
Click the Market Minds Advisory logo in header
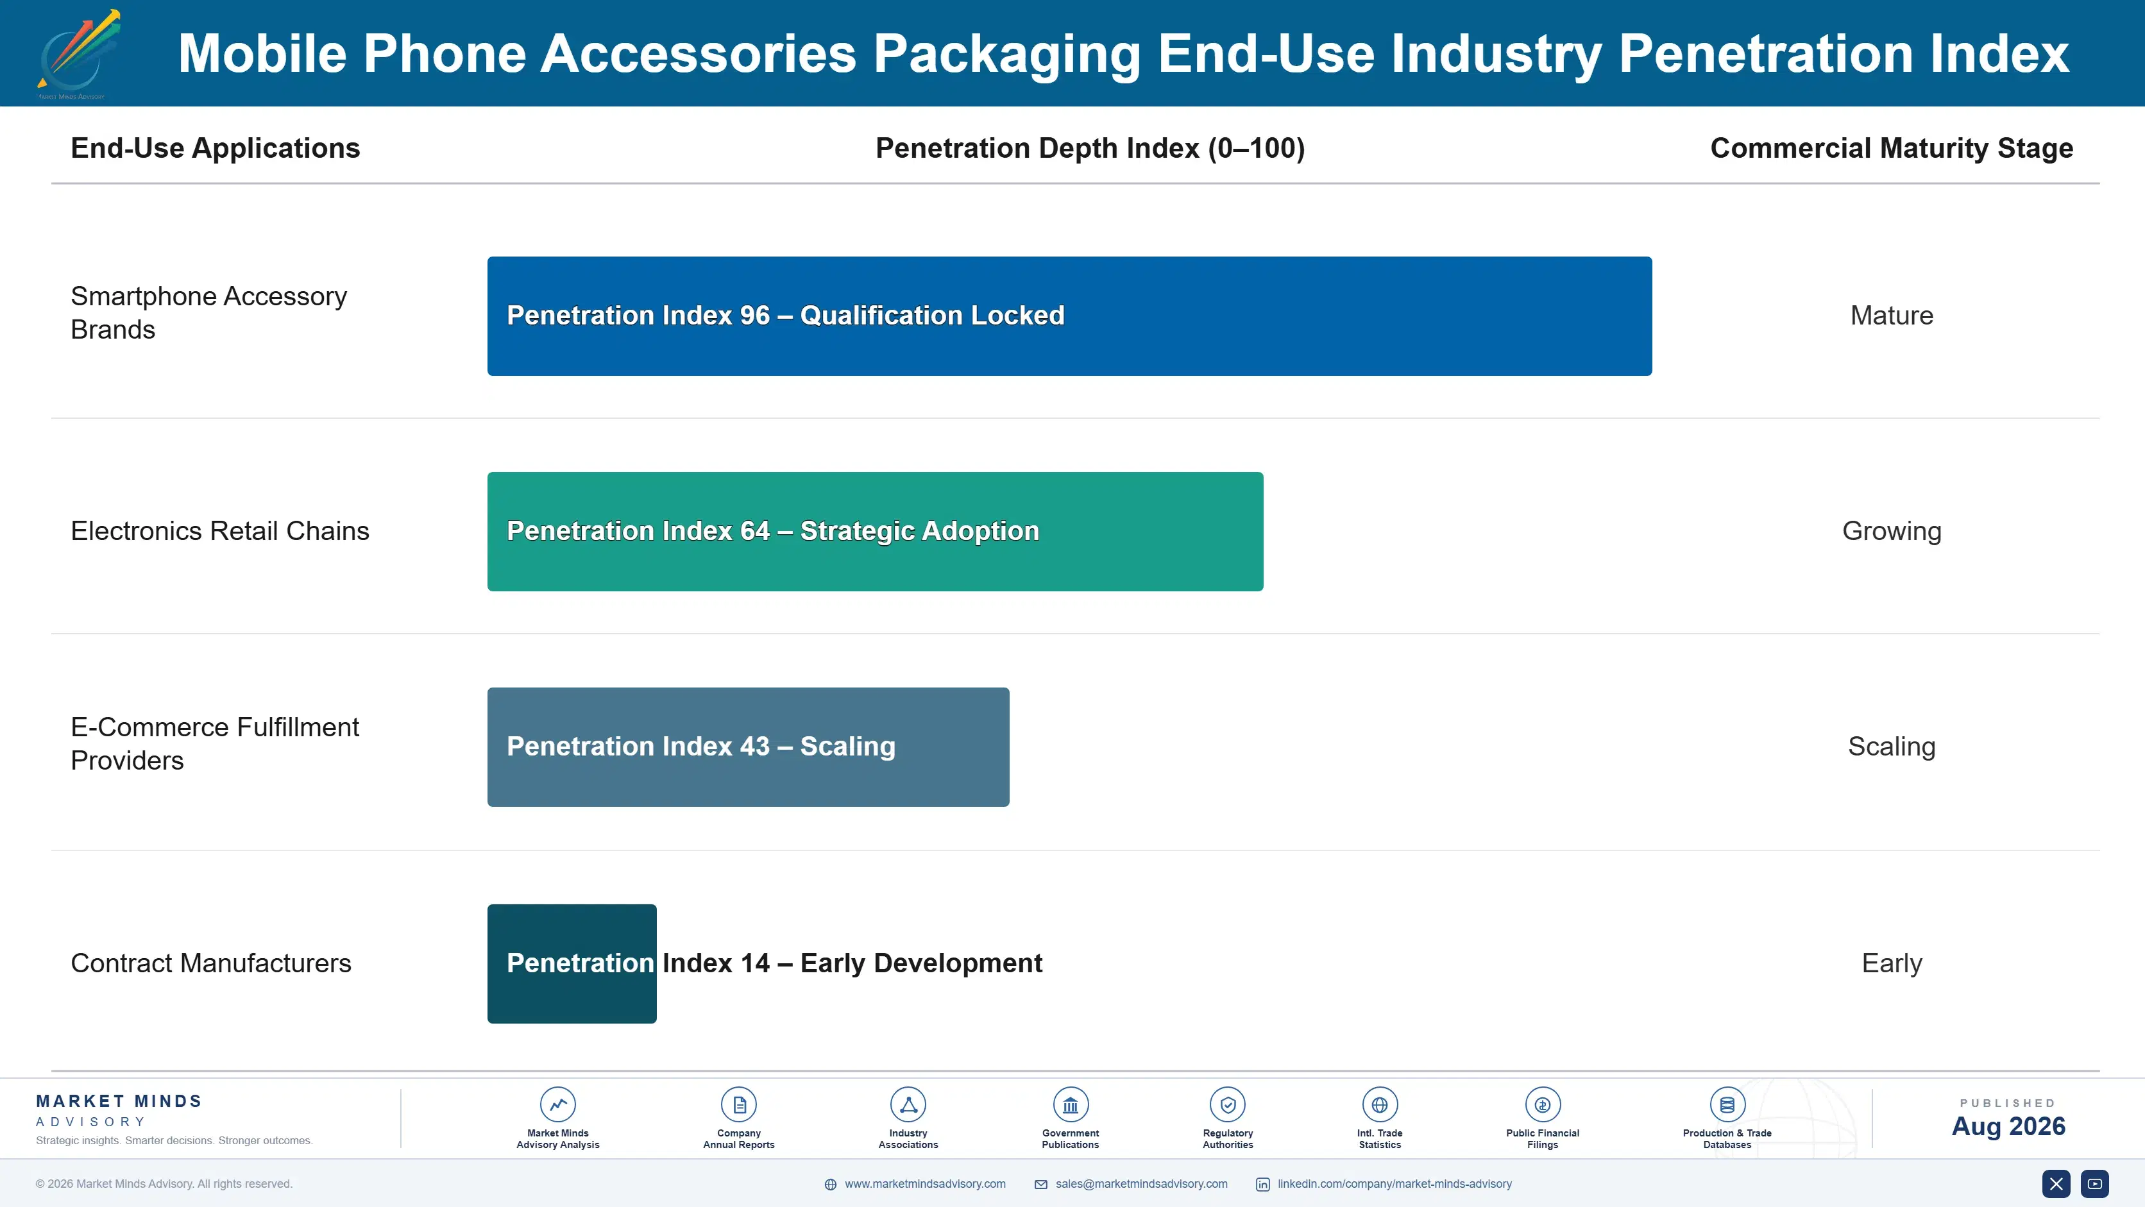click(x=78, y=54)
